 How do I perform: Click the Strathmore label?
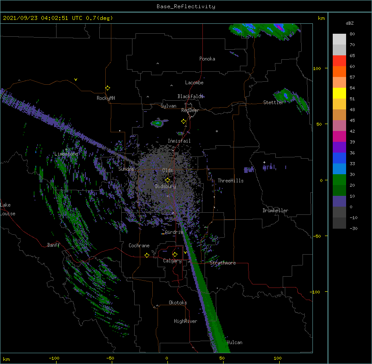(x=223, y=263)
